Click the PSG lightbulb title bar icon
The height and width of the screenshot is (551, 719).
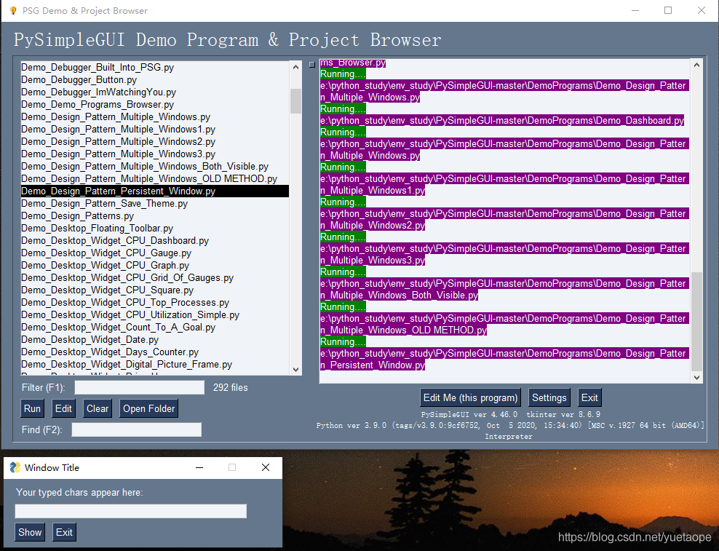(13, 10)
